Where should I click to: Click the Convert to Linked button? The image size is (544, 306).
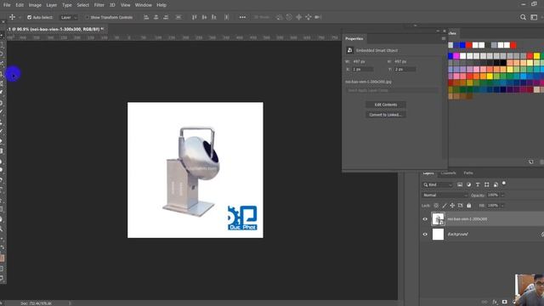[385, 115]
